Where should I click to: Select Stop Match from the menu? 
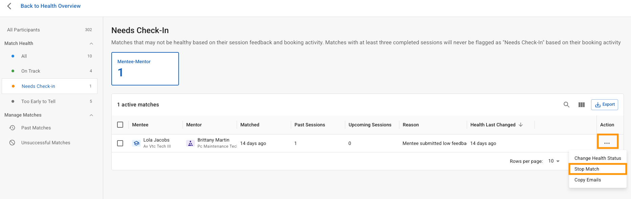point(587,169)
